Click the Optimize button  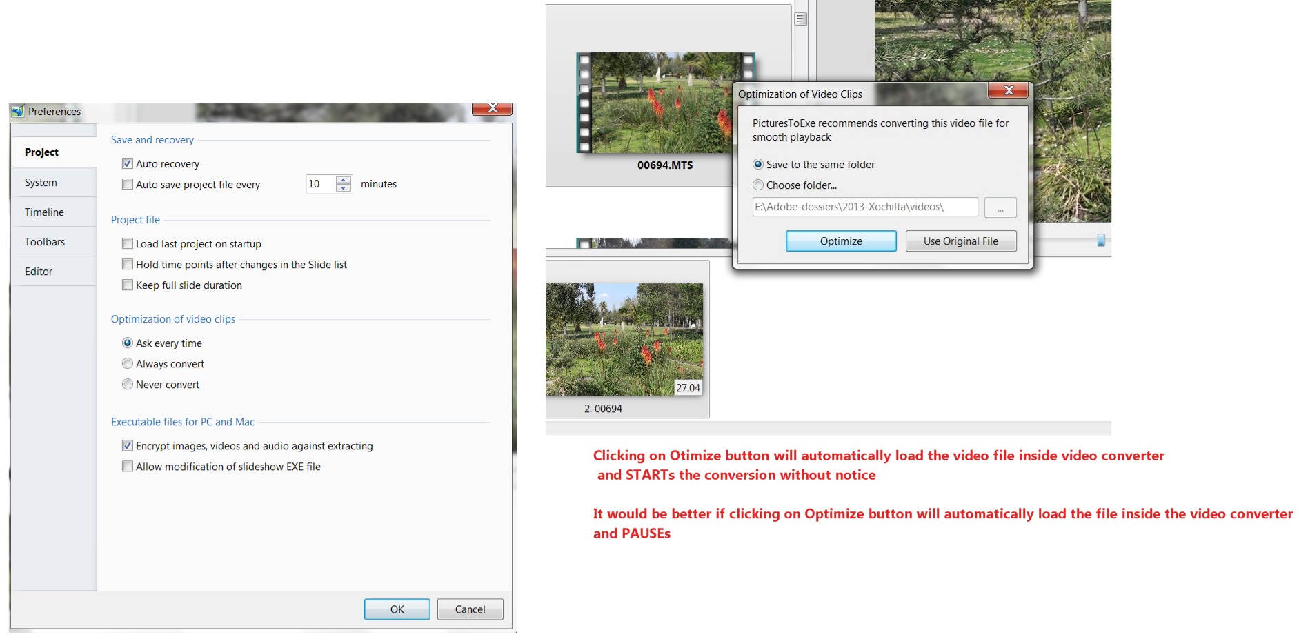(x=840, y=241)
